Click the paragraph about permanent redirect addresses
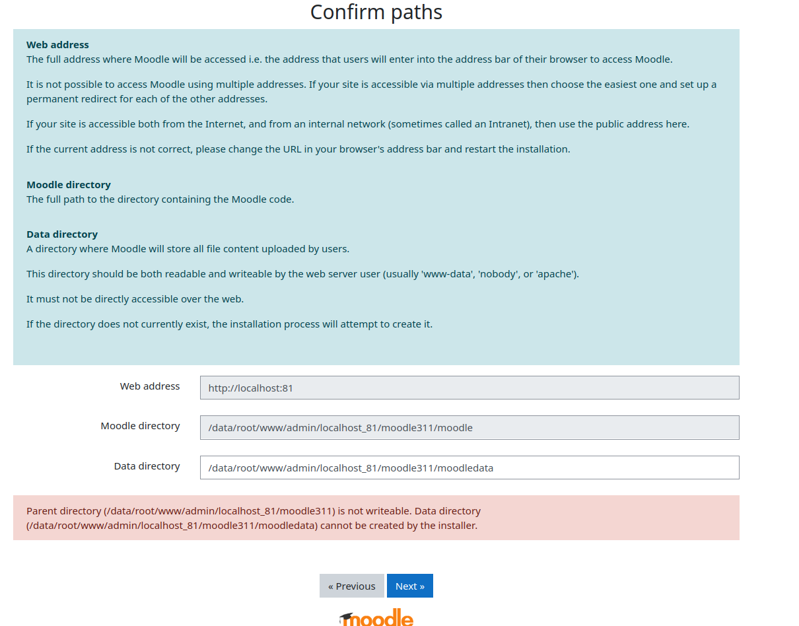The height and width of the screenshot is (626, 799). [371, 92]
